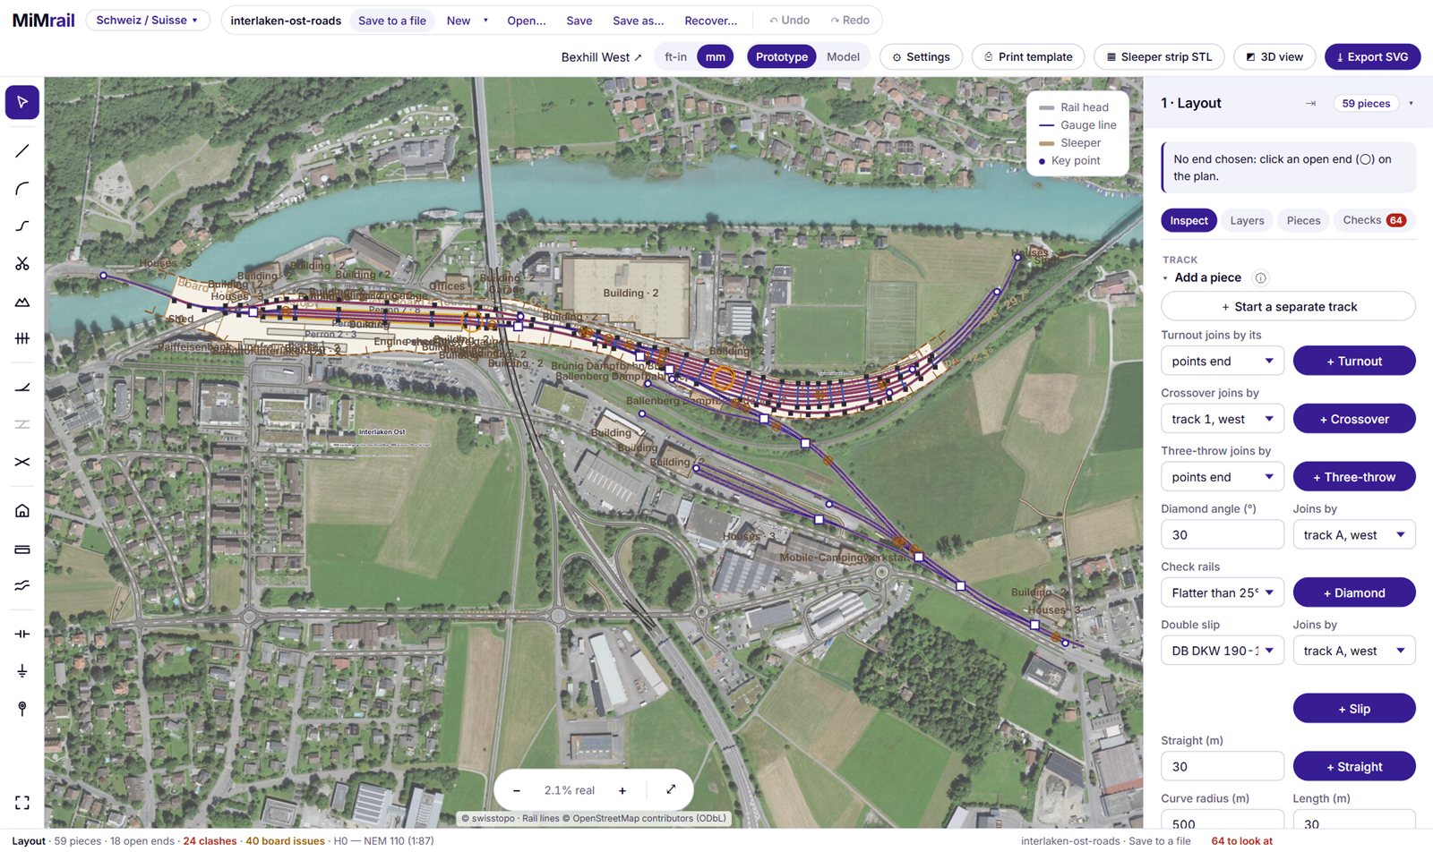Open the Crossover joins by dropdown

click(1223, 419)
